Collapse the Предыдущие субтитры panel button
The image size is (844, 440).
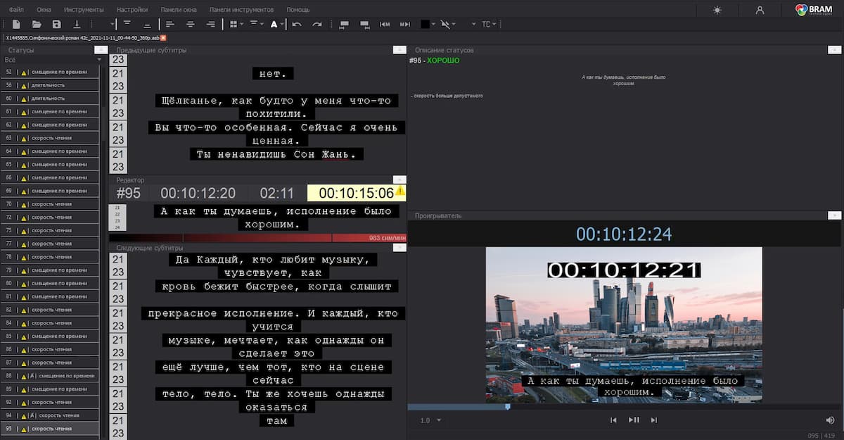(x=399, y=50)
